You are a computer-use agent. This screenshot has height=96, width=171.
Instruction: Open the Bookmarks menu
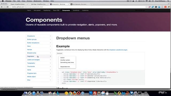point(37,1)
